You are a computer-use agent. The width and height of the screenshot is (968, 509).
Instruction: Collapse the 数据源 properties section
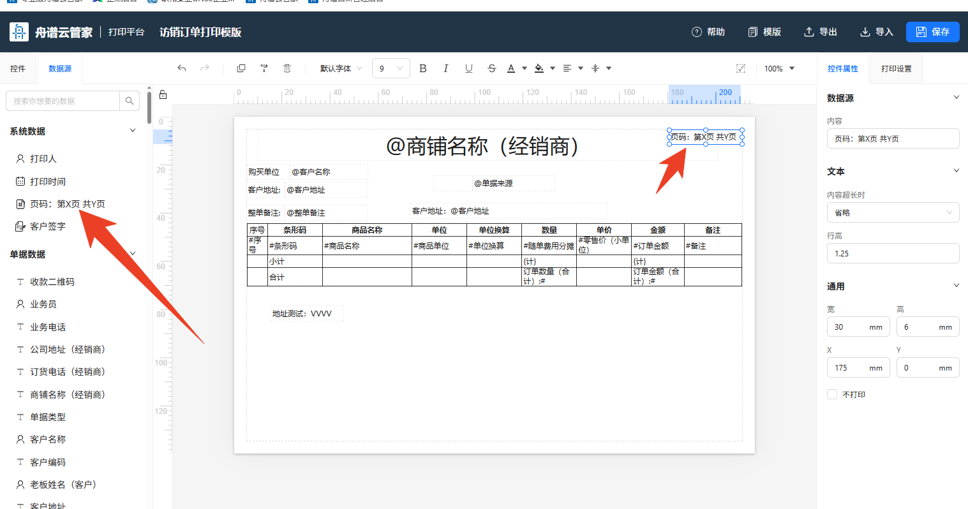(x=956, y=97)
